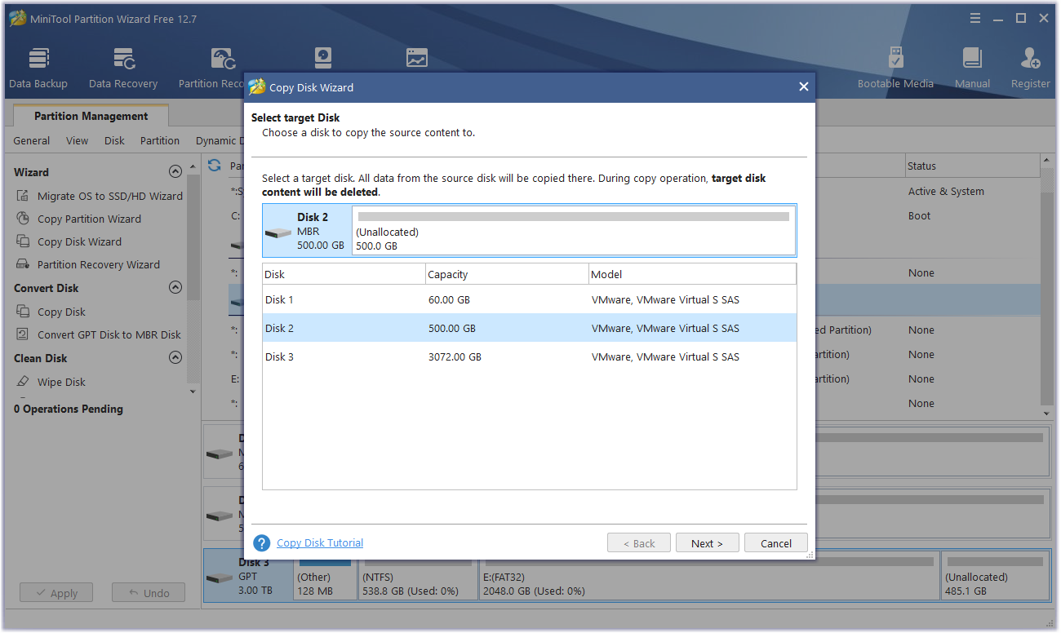Open the General menu
The height and width of the screenshot is (633, 1061).
pos(32,140)
